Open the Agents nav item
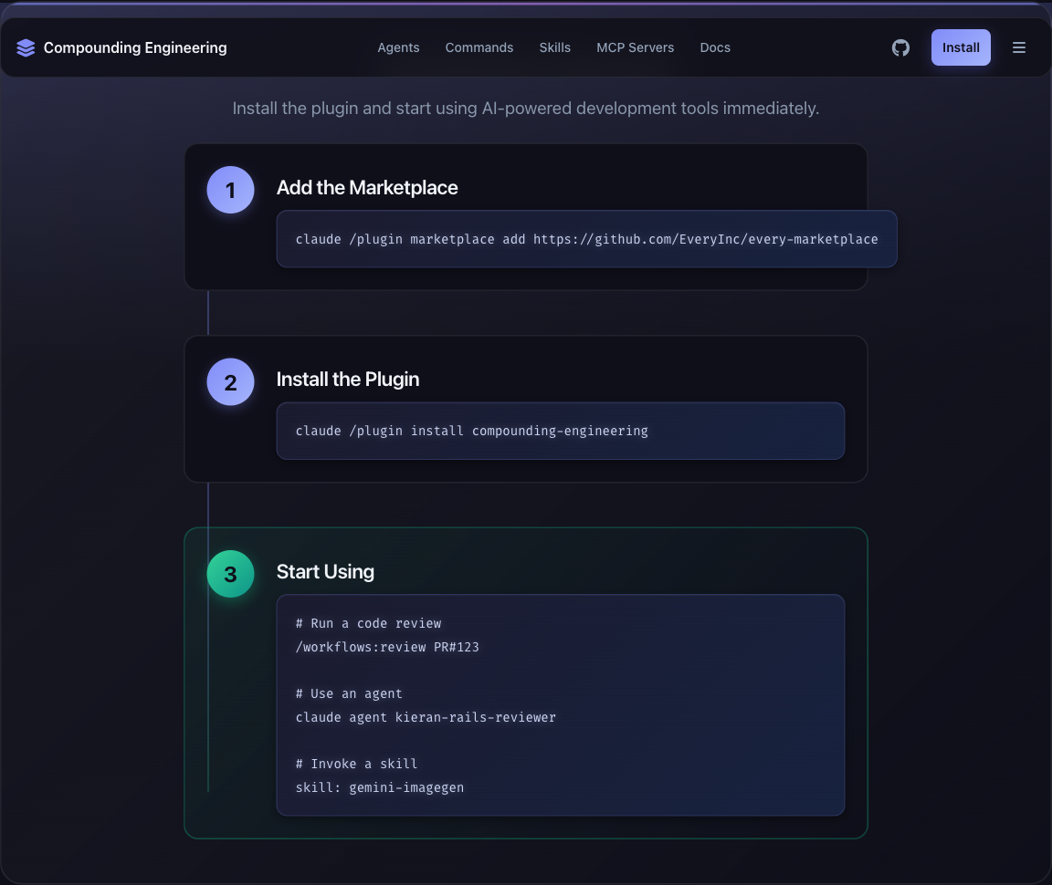This screenshot has height=885, width=1052. (x=398, y=47)
